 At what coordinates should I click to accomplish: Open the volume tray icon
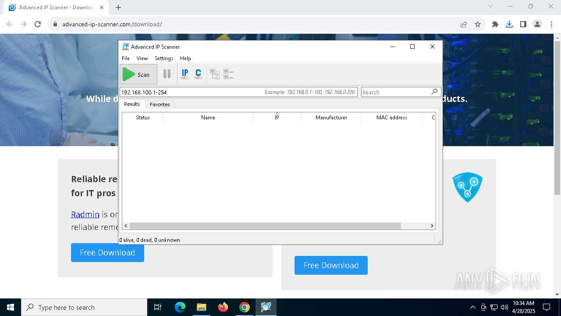504,307
